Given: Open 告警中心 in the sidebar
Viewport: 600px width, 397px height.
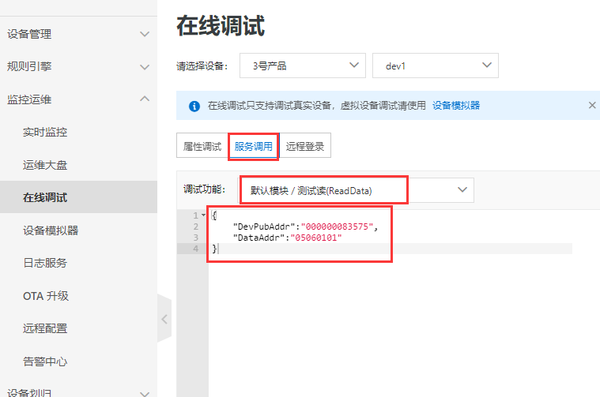Looking at the screenshot, I should [x=45, y=361].
